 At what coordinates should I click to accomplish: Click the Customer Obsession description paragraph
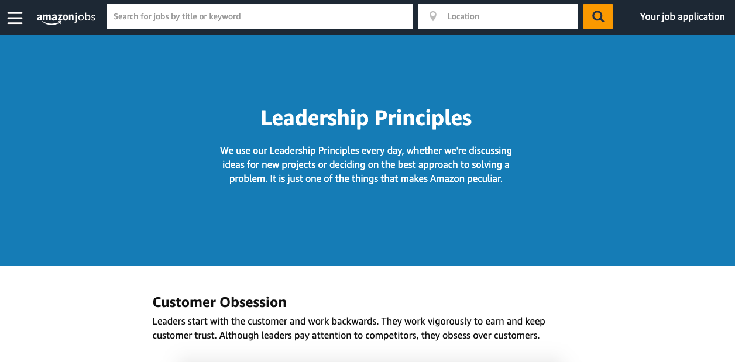tap(349, 329)
